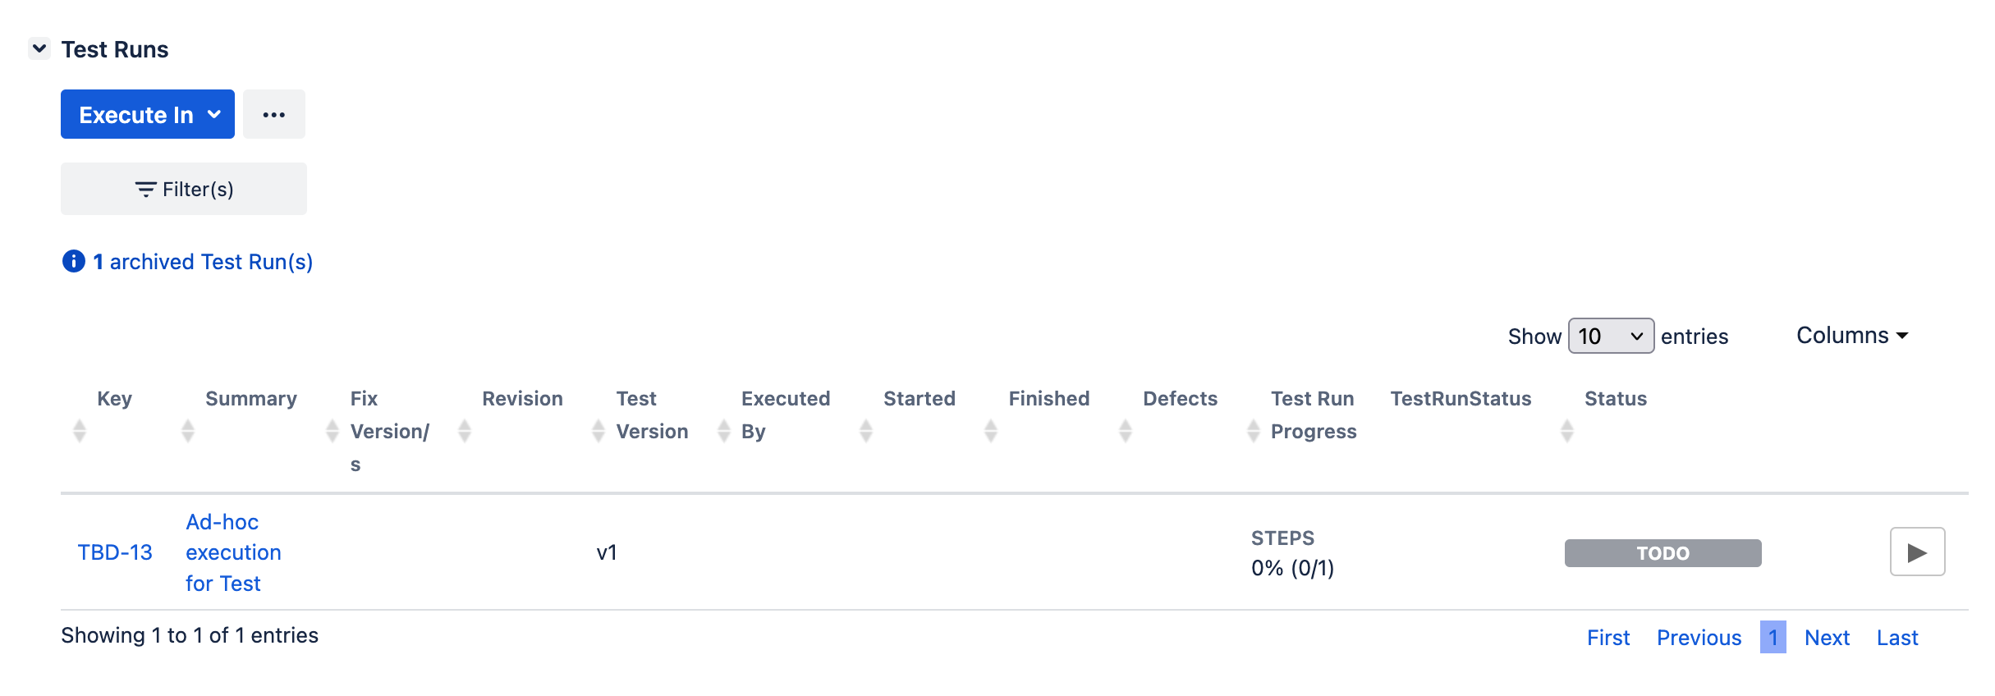The width and height of the screenshot is (1995, 696).
Task: Sort by the Test Version column
Action: (x=652, y=414)
